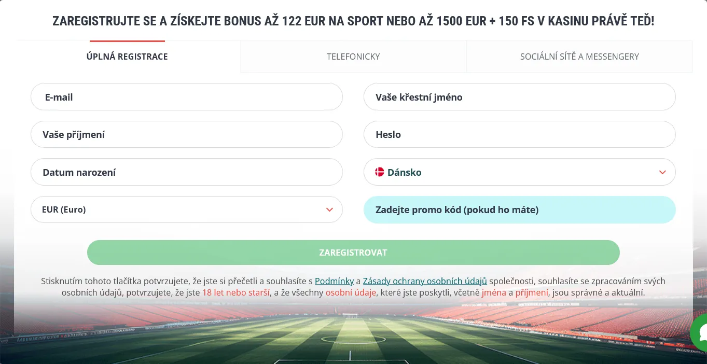The width and height of the screenshot is (707, 364).
Task: Open the Podmínky link
Action: (x=334, y=281)
